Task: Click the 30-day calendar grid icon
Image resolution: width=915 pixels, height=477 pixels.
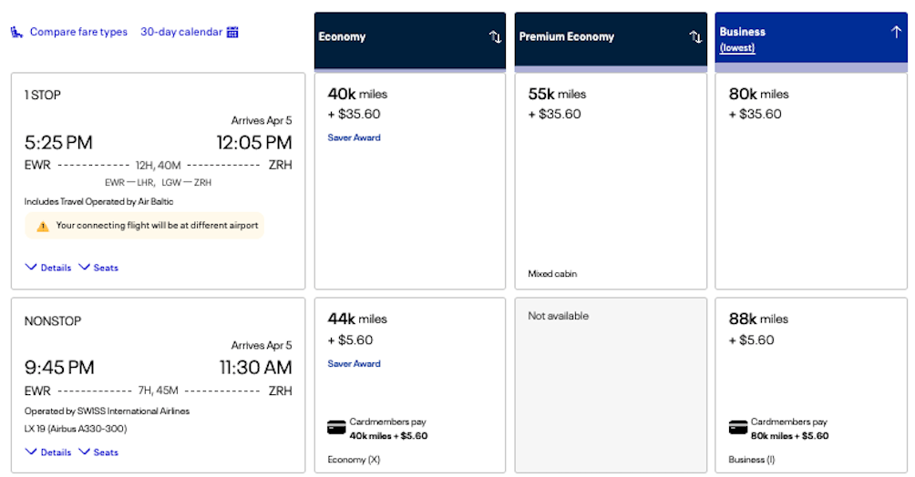Action: click(232, 32)
